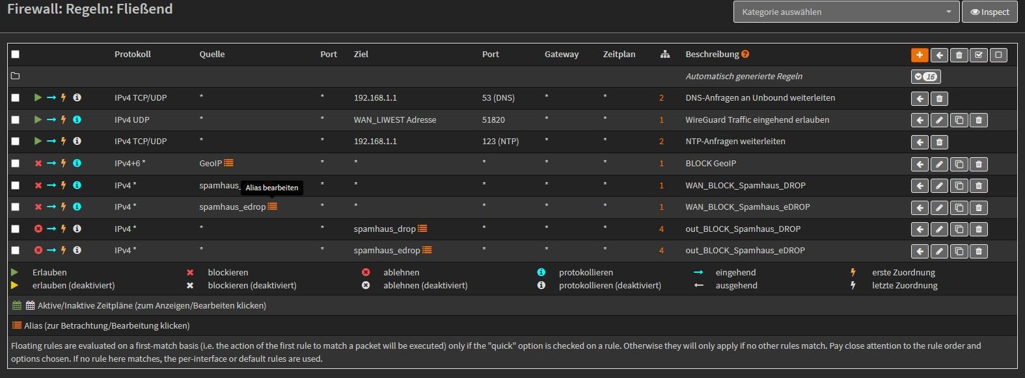Expand the automatic rules folder icon

click(16, 76)
